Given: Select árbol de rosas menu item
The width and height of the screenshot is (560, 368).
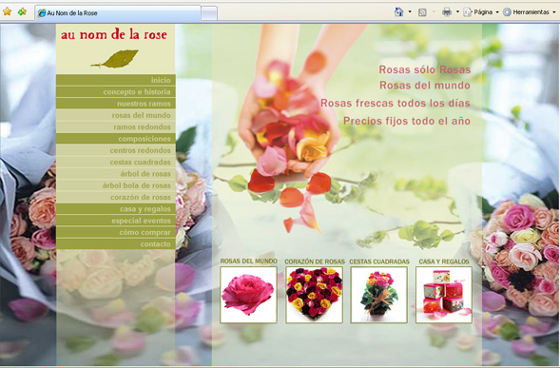Looking at the screenshot, I should pos(116,174).
